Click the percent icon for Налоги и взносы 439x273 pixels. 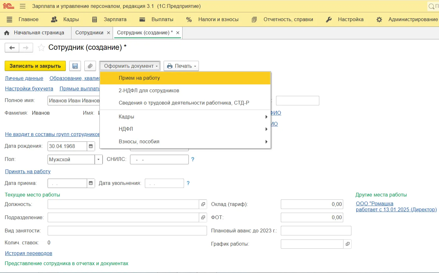click(x=189, y=20)
